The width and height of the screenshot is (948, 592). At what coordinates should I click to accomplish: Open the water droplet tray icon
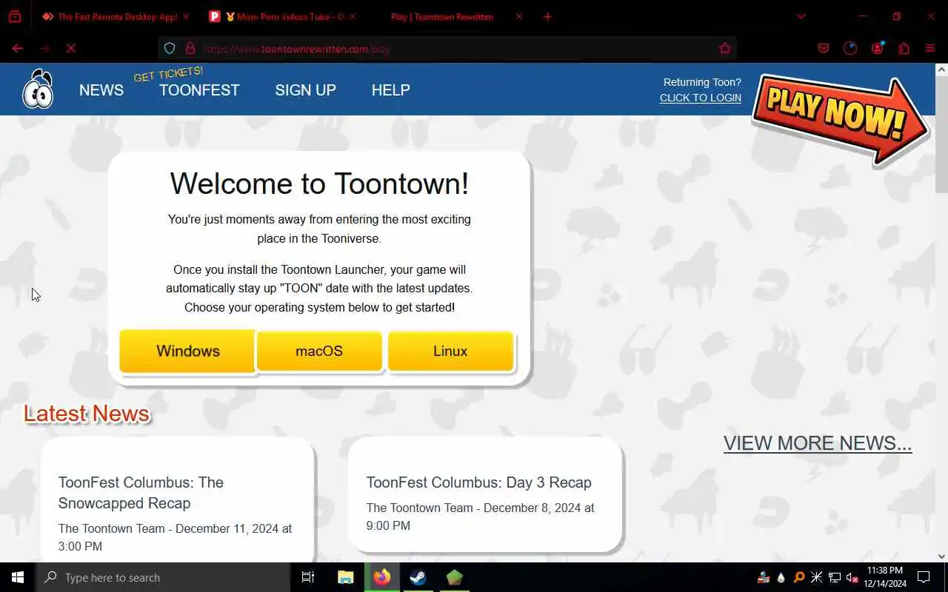click(781, 577)
